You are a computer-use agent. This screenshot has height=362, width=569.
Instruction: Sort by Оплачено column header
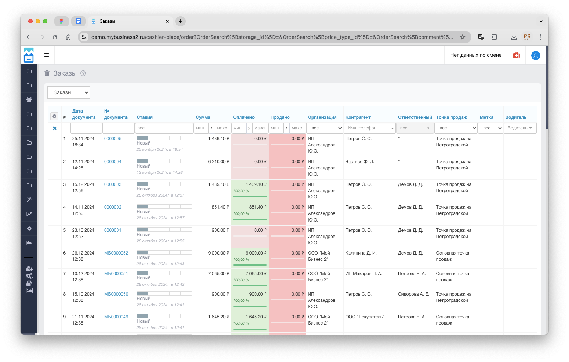[244, 117]
